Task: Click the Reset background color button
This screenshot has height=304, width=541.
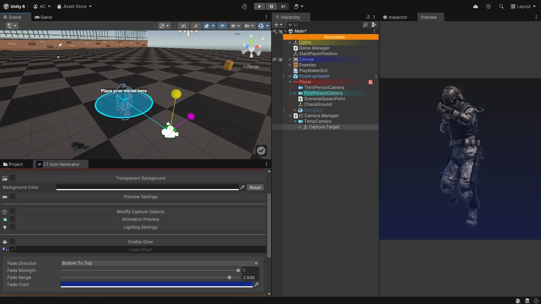Action: [255, 188]
